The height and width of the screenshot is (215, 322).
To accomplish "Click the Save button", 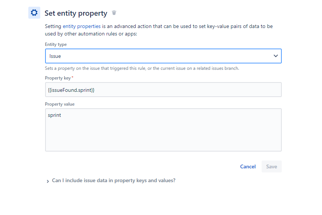I will (271, 166).
